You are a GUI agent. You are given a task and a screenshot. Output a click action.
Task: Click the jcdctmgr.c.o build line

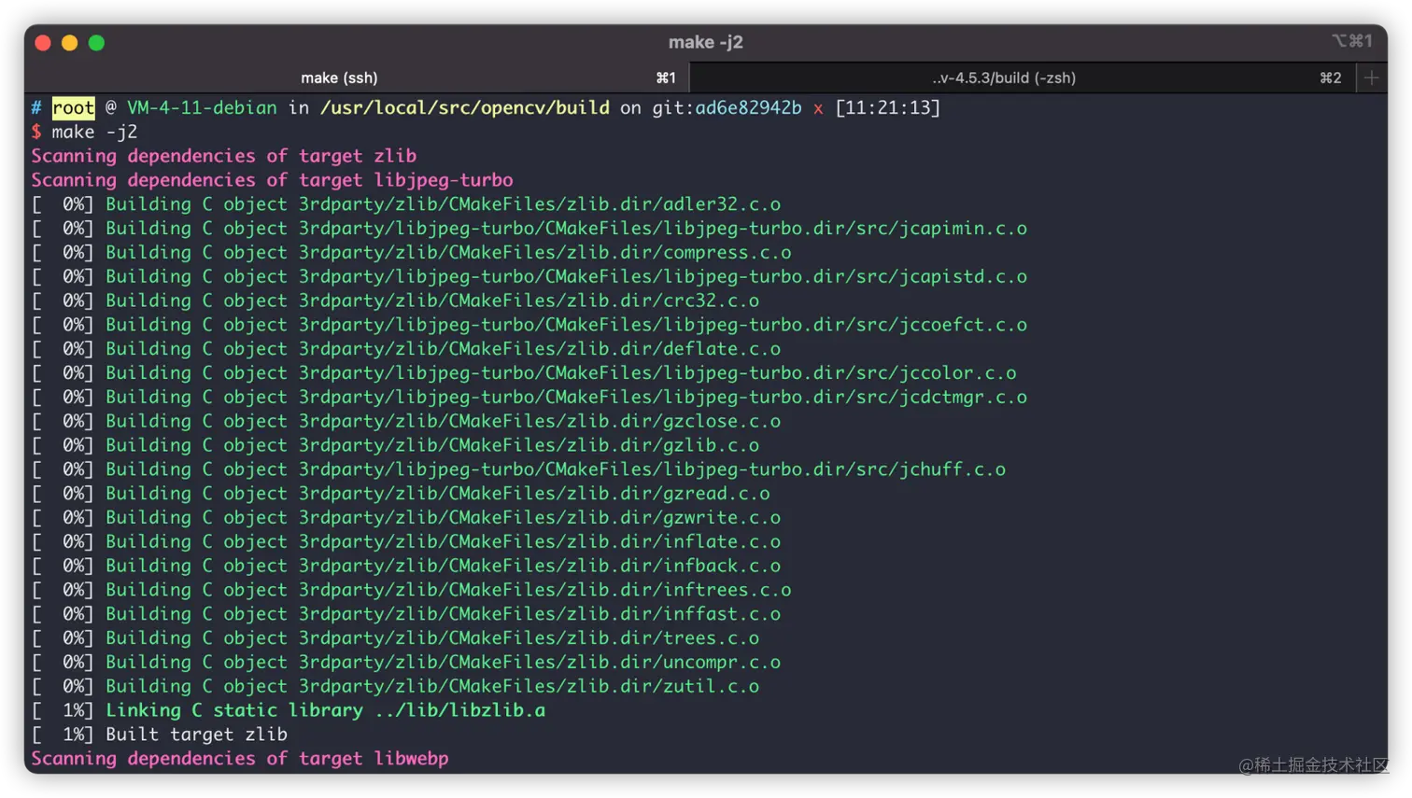pos(529,398)
